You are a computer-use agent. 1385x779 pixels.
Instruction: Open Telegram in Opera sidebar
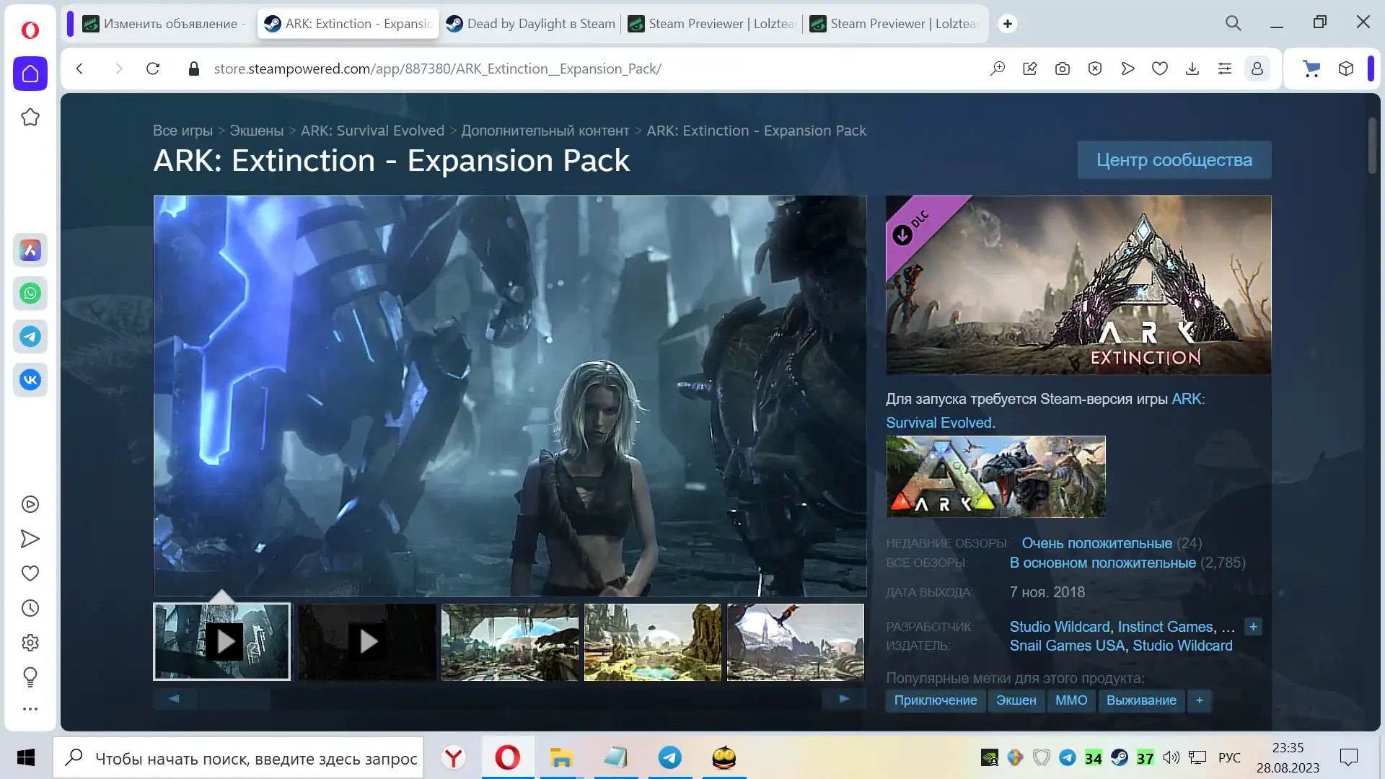[30, 337]
